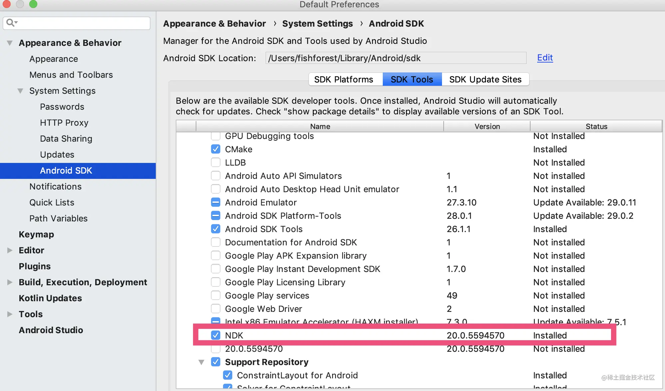Select the Keymap settings item
This screenshot has height=391, width=665.
(36, 234)
